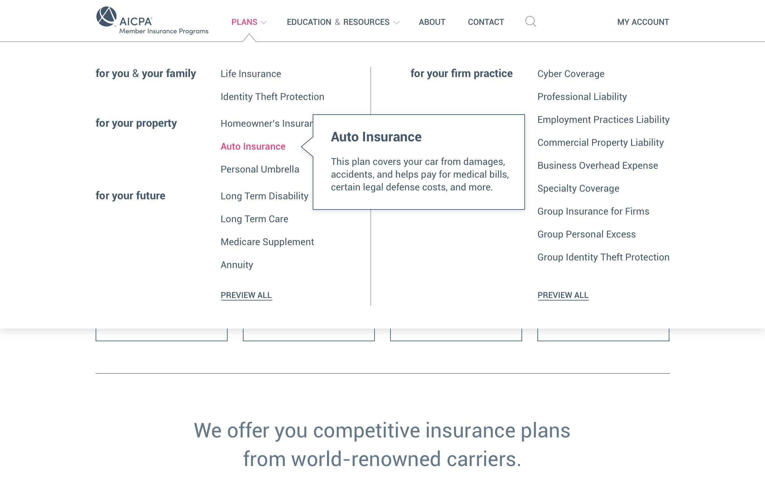Select Life Insurance plan
Image resolution: width=765 pixels, height=503 pixels.
coord(251,74)
